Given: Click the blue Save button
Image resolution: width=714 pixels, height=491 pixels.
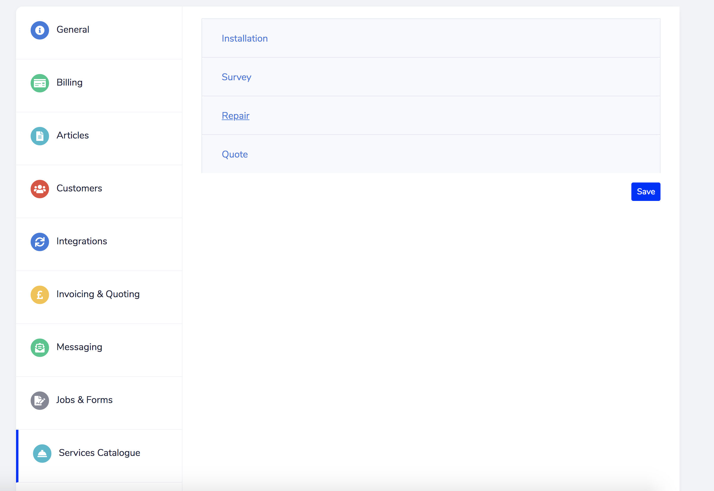Looking at the screenshot, I should pos(646,192).
